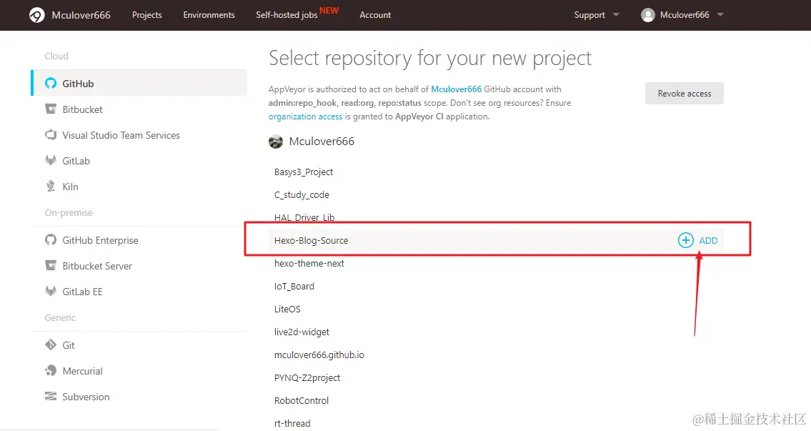Click the Git diamond icon
Screen dimensions: 811x431
pyautogui.click(x=51, y=345)
